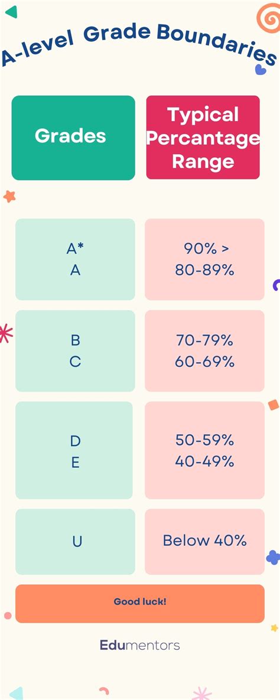Select the A* and A grades cell
Screen dimensions: 280x700
[x=75, y=259]
